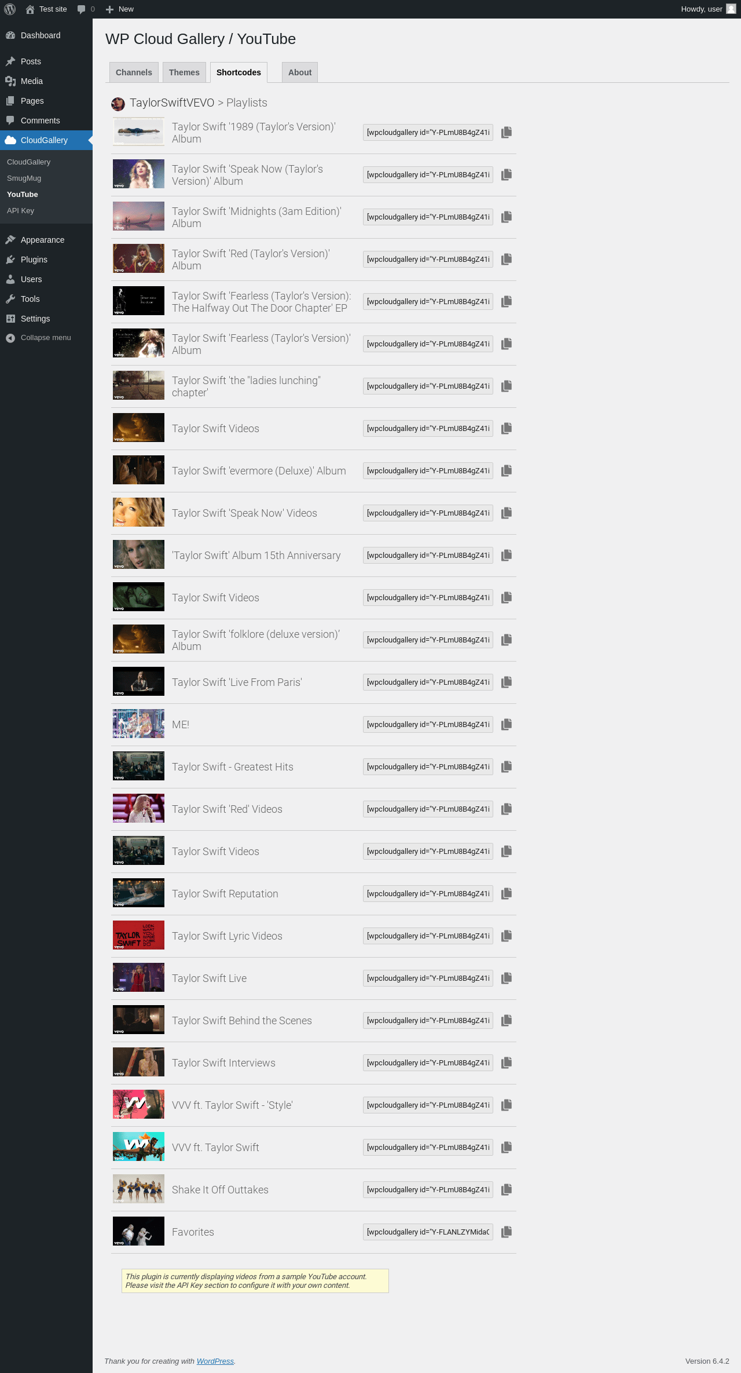Viewport: 741px width, 1373px height.
Task: Switch to the Themes tab
Action: click(x=184, y=72)
